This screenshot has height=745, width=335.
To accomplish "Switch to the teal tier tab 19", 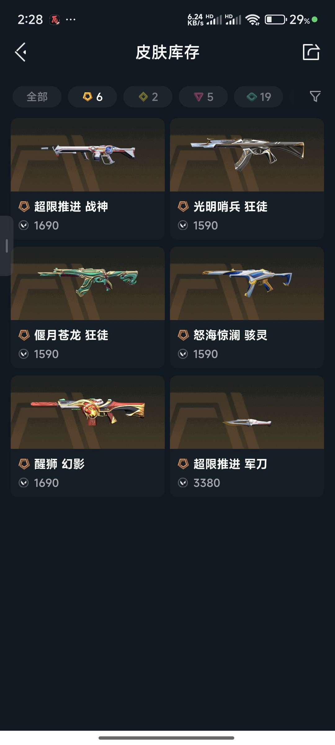I will 258,97.
